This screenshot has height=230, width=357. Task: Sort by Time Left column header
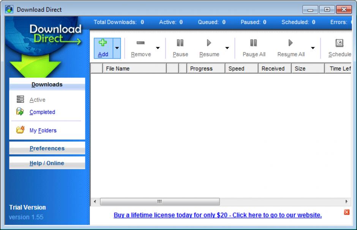click(x=338, y=68)
